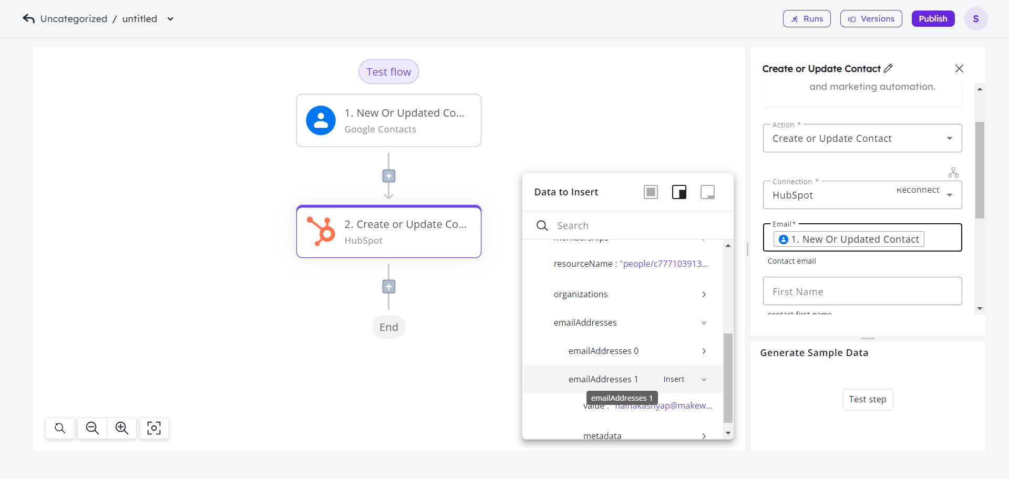The image size is (1009, 479).
Task: Run Test step
Action: point(868,400)
